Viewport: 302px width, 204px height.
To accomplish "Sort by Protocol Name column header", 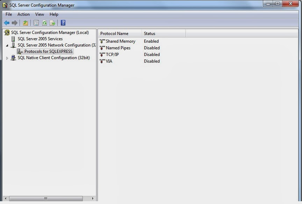I will [120, 34].
